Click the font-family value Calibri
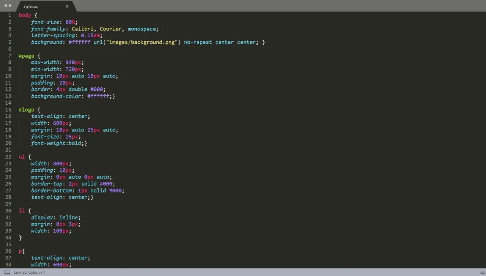The height and width of the screenshot is (276, 486). click(x=82, y=28)
